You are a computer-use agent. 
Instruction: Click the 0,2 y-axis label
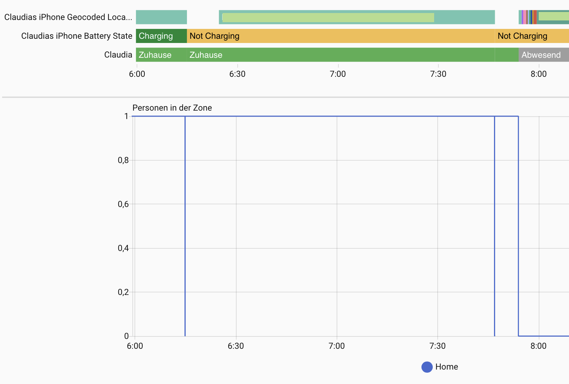123,292
